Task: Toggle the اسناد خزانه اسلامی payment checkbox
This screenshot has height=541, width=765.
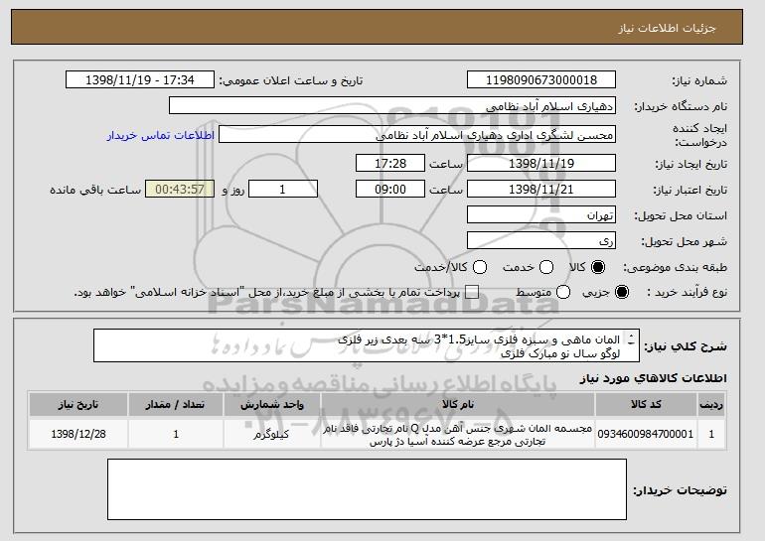Action: 472,293
